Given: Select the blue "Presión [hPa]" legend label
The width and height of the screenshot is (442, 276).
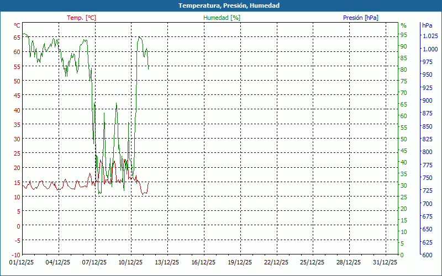Looking at the screenshot, I should 361,18.
